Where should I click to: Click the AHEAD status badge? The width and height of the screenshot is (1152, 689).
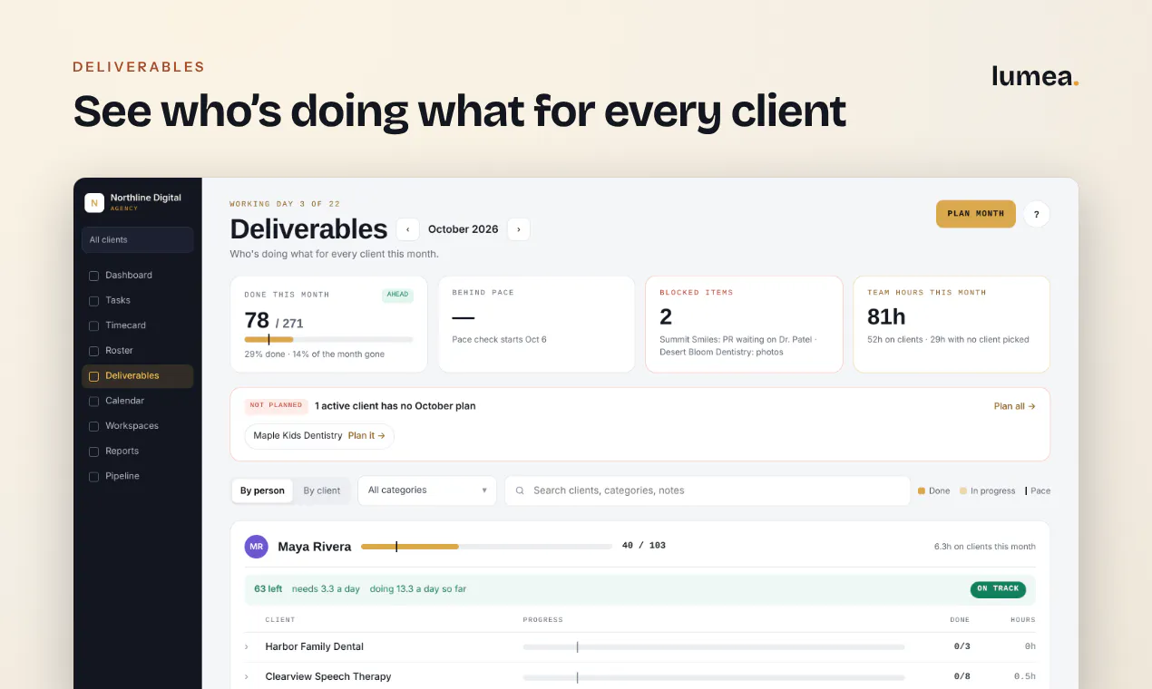point(397,295)
